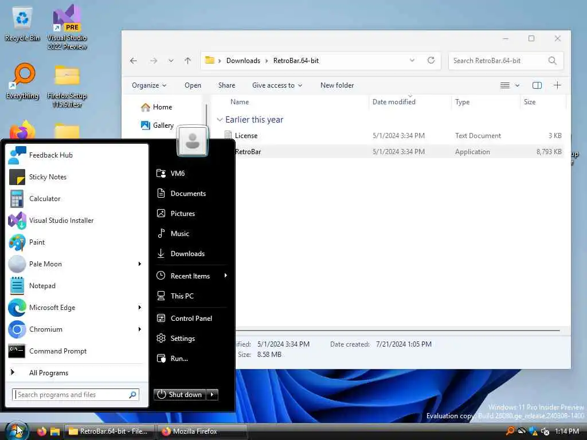Expand Chromium submenu arrow
Screen dimensions: 587x440
pyautogui.click(x=140, y=329)
